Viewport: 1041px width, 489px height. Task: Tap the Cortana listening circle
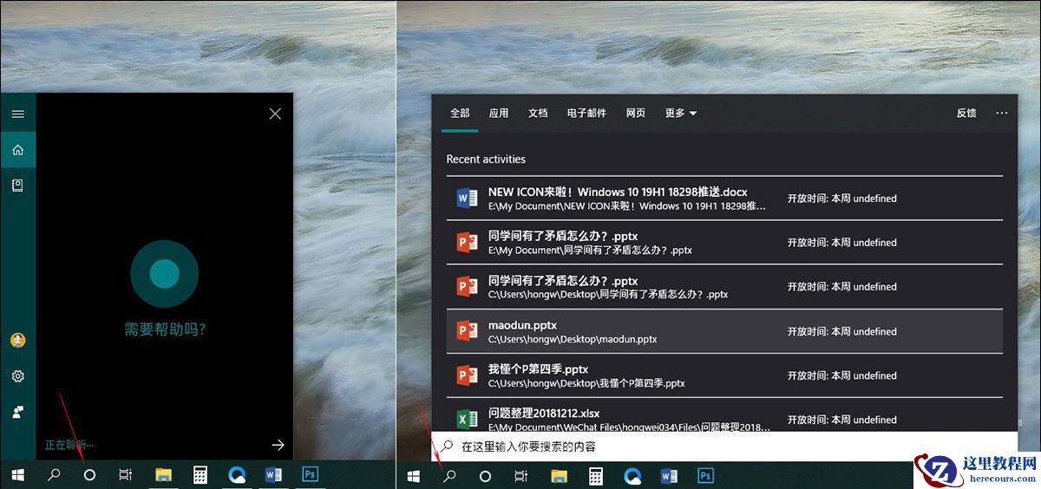click(x=164, y=274)
